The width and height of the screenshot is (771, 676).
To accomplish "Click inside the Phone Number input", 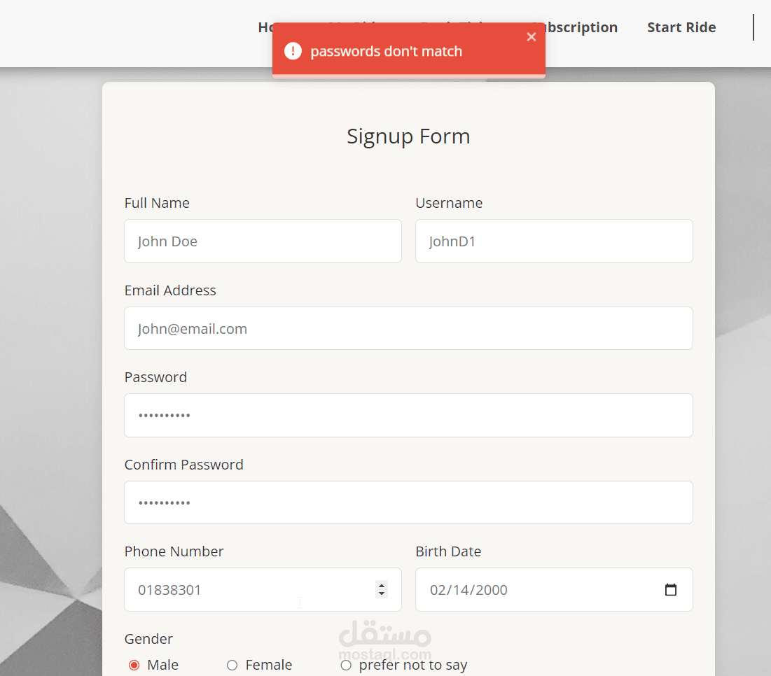I will [x=245, y=590].
